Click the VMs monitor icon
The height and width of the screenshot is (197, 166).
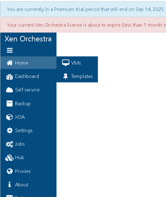pyautogui.click(x=66, y=63)
